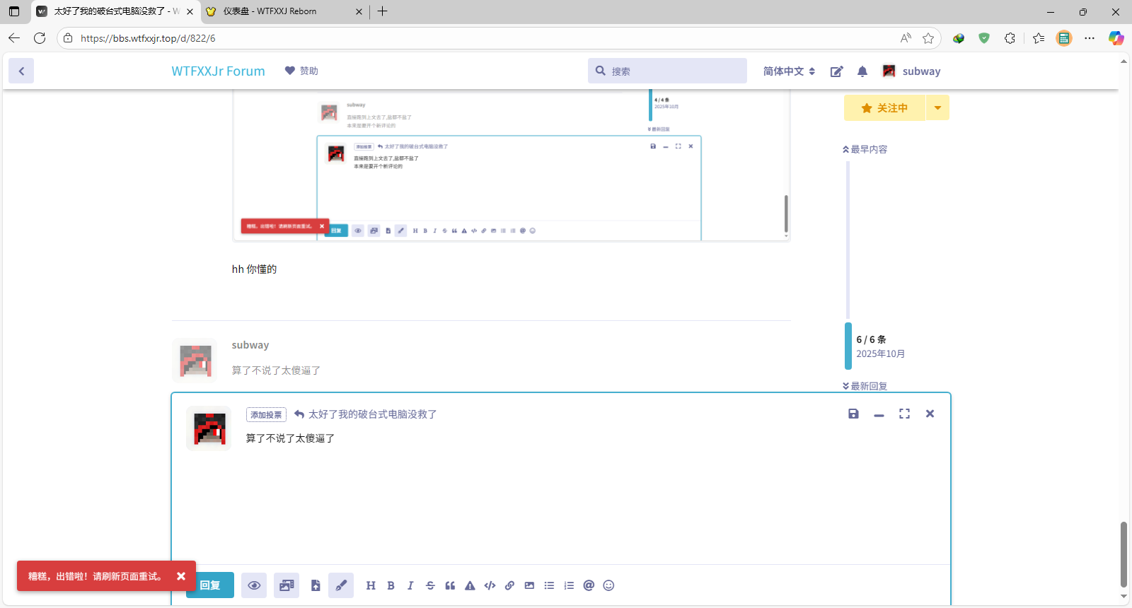Toggle the preview eye button in composer

254,585
